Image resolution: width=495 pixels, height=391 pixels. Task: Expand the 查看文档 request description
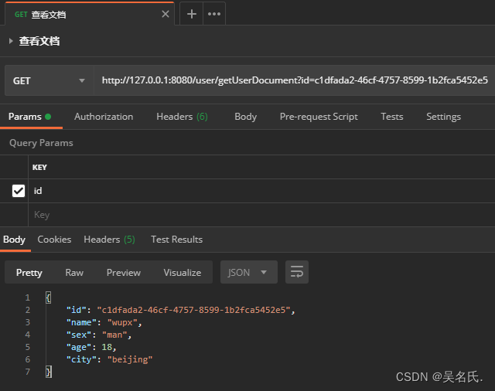point(11,41)
